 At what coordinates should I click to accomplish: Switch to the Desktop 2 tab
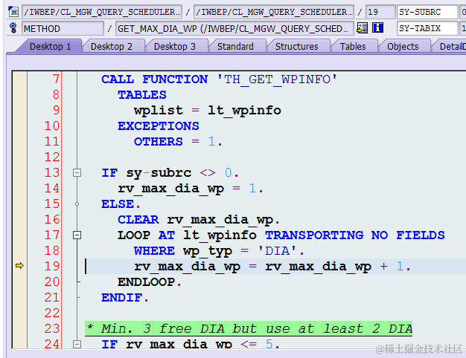pyautogui.click(x=112, y=47)
